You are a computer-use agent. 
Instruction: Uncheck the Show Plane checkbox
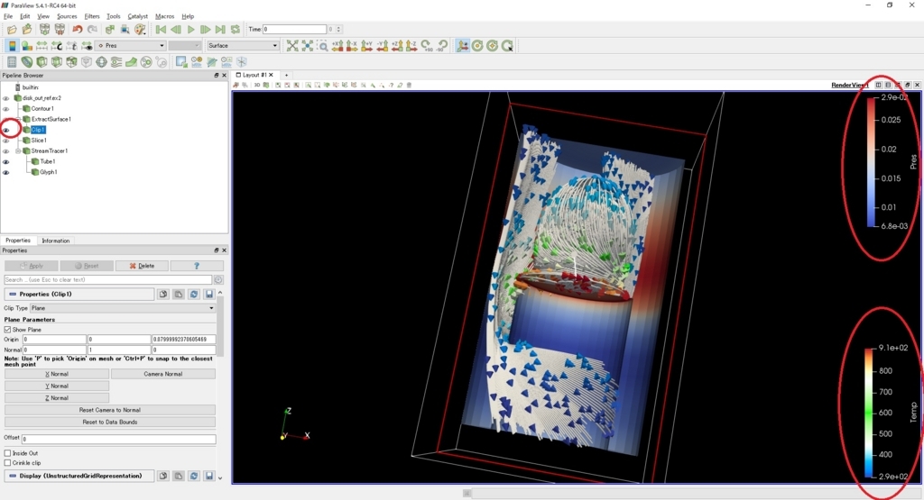(7, 330)
